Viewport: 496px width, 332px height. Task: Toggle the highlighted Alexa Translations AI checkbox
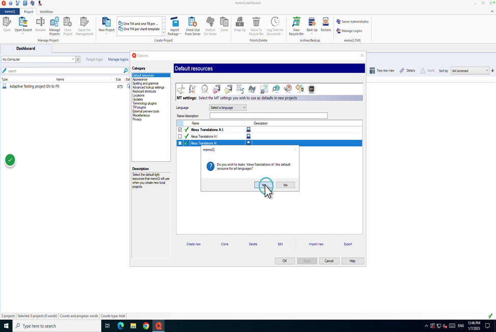pos(180,143)
